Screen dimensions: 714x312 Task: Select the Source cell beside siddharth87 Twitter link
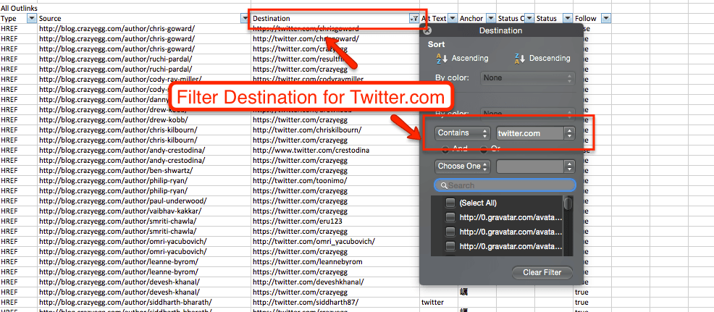144,302
